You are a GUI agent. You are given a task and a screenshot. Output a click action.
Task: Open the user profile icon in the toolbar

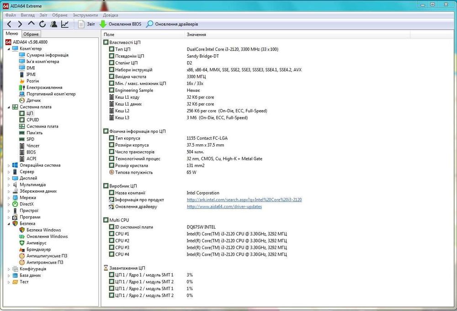[x=53, y=24]
